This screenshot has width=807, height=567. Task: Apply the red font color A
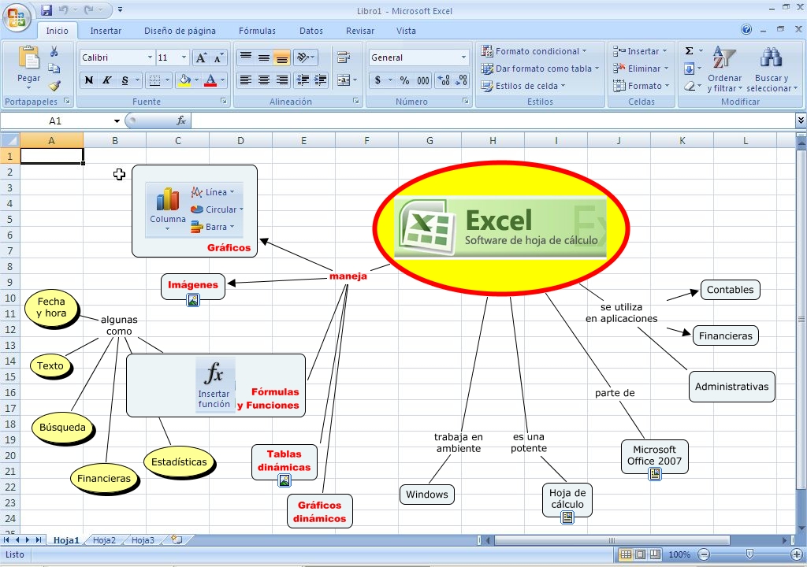tap(210, 80)
